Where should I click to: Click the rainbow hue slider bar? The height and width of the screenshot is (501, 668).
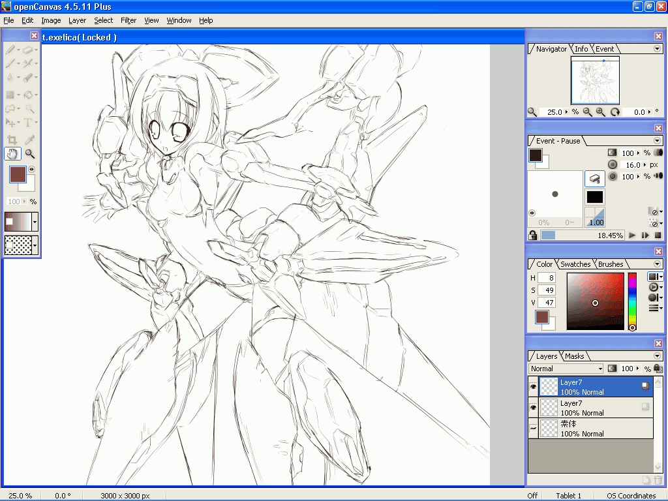tap(632, 301)
